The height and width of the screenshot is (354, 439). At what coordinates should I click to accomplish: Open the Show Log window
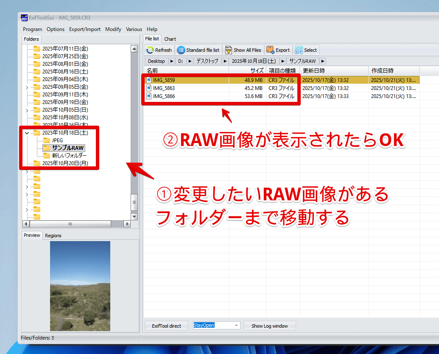(269, 325)
